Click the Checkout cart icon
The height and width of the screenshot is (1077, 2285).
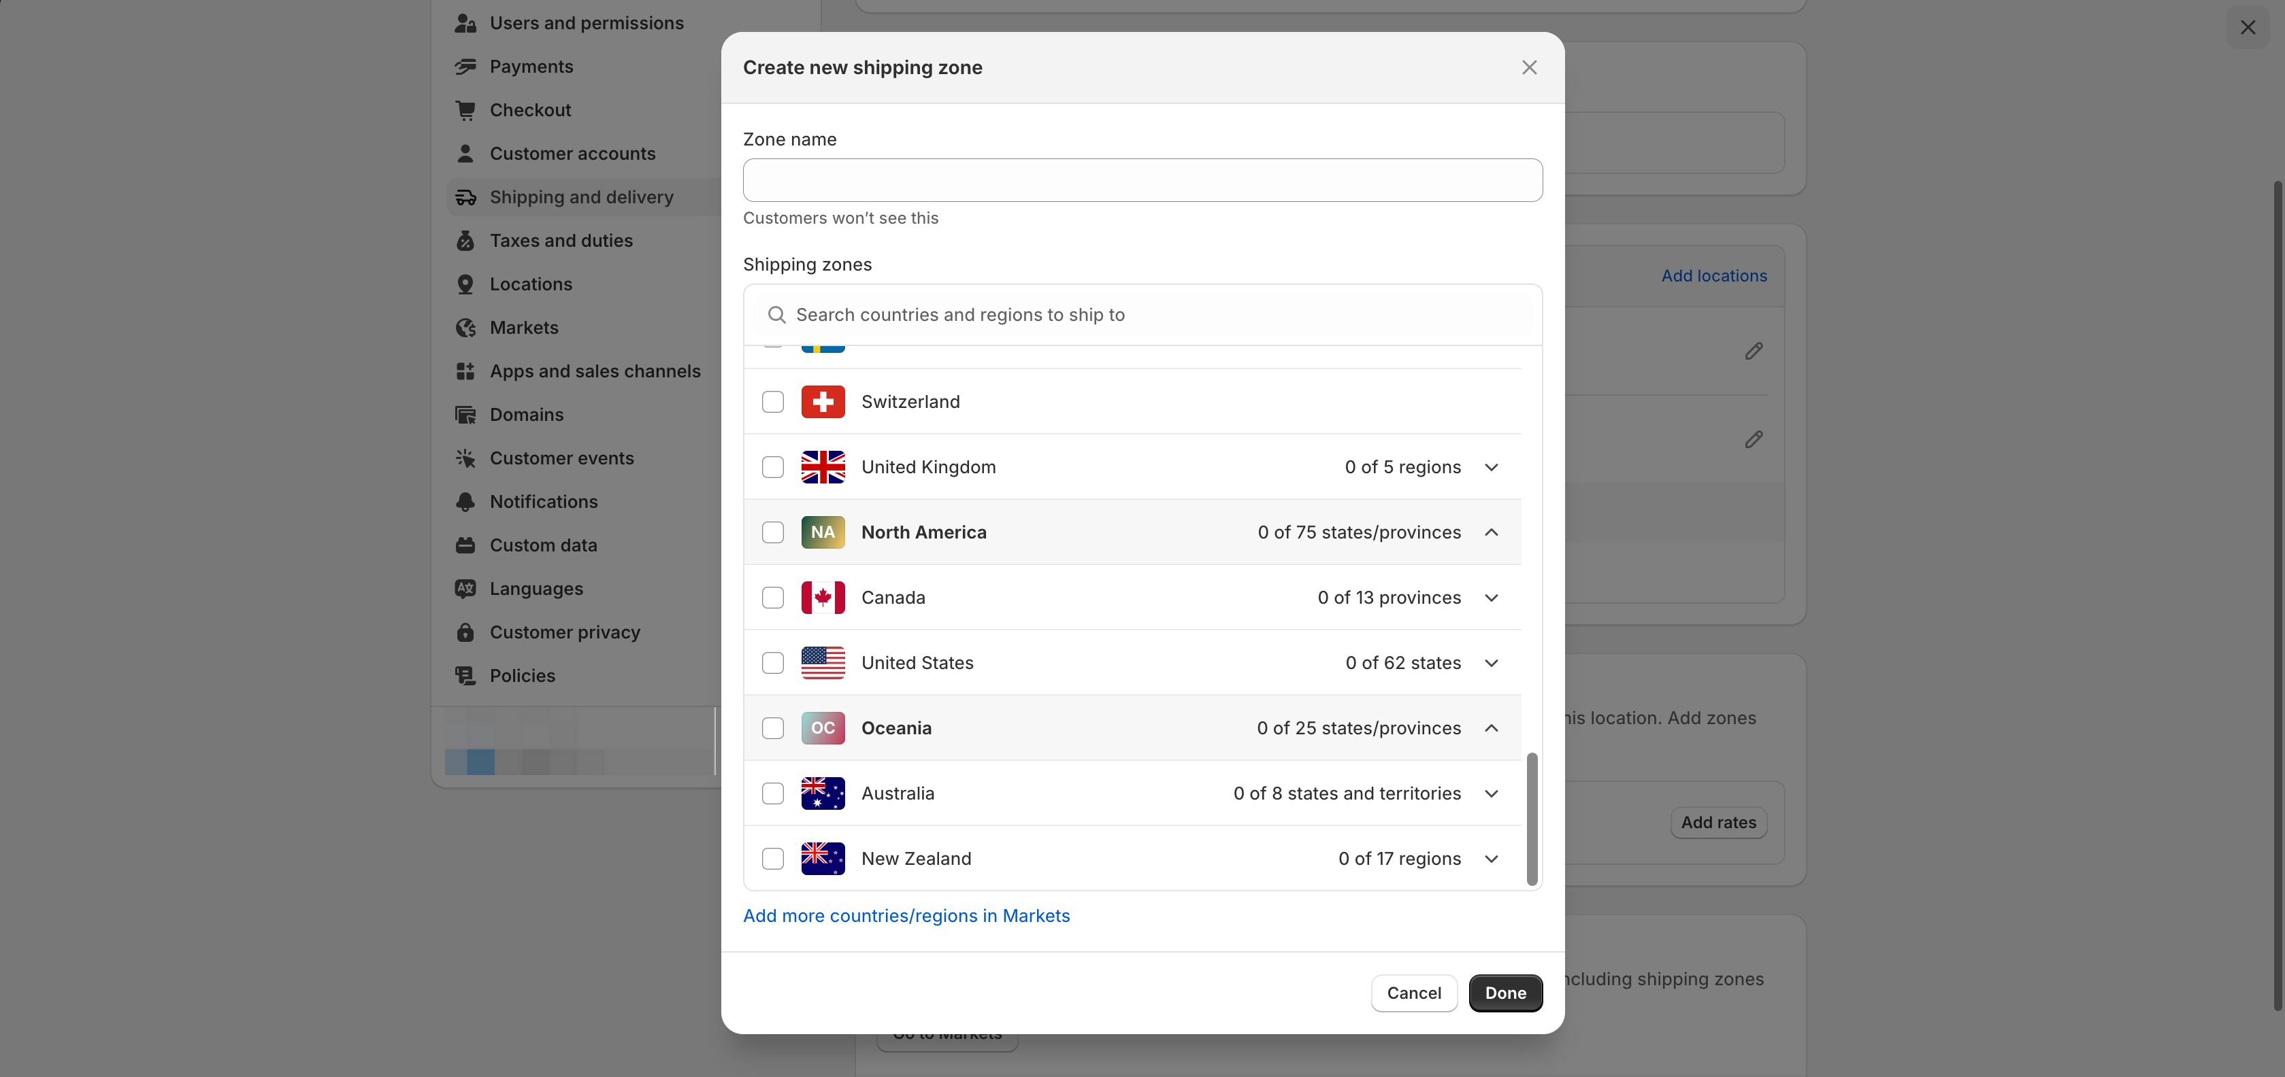(x=465, y=110)
